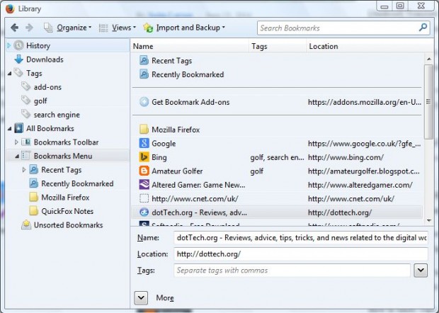
Task: Click the back arrow navigation icon
Action: [14, 28]
